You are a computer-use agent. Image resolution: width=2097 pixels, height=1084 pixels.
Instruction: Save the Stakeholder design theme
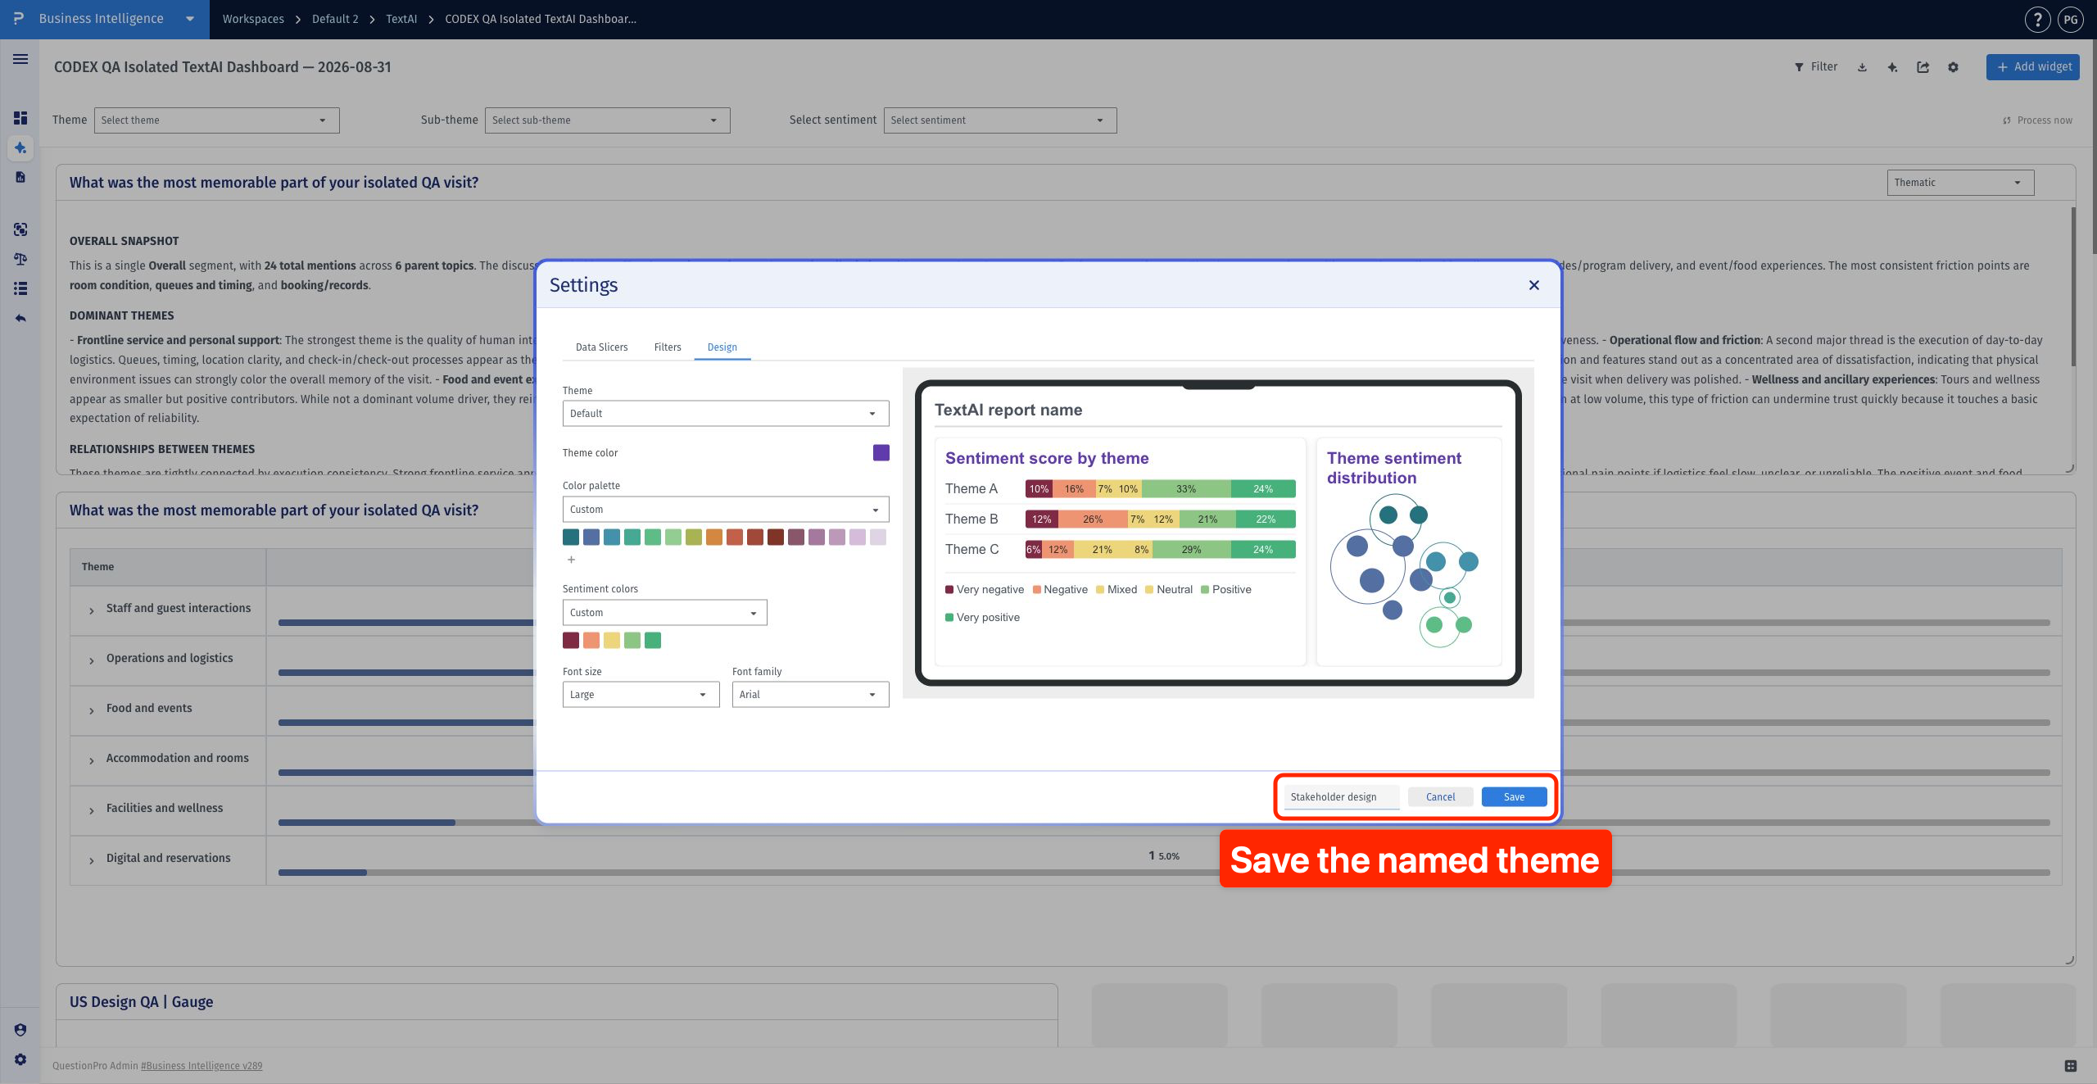pos(1514,797)
